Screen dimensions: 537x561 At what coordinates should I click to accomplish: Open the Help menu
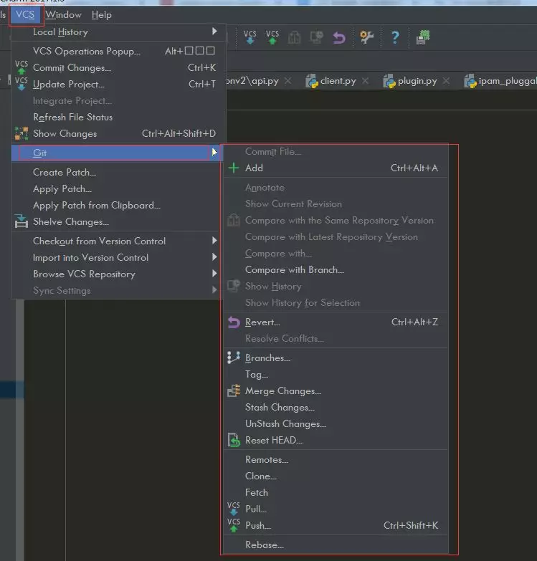tap(102, 14)
